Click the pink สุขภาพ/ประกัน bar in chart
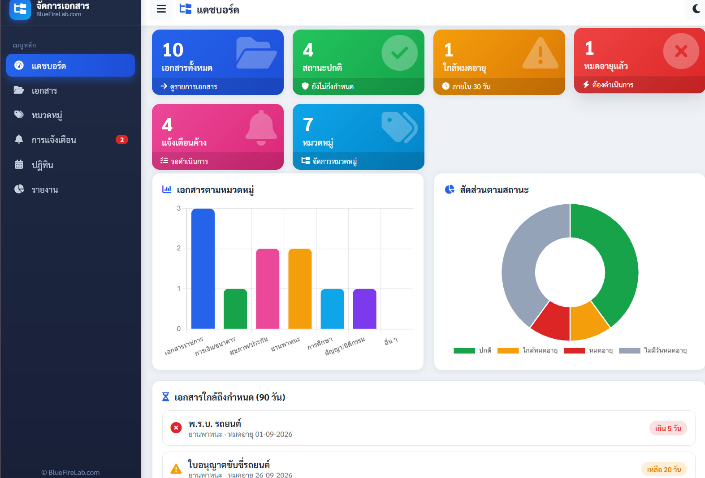The image size is (705, 478). tap(268, 289)
